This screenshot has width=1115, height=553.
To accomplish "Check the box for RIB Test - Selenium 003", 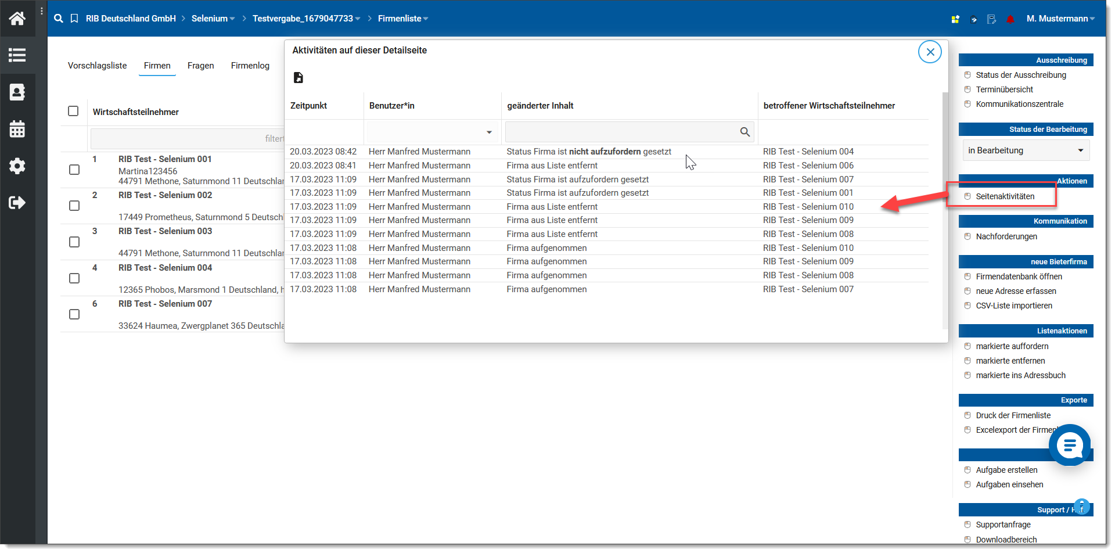I will pos(74,242).
